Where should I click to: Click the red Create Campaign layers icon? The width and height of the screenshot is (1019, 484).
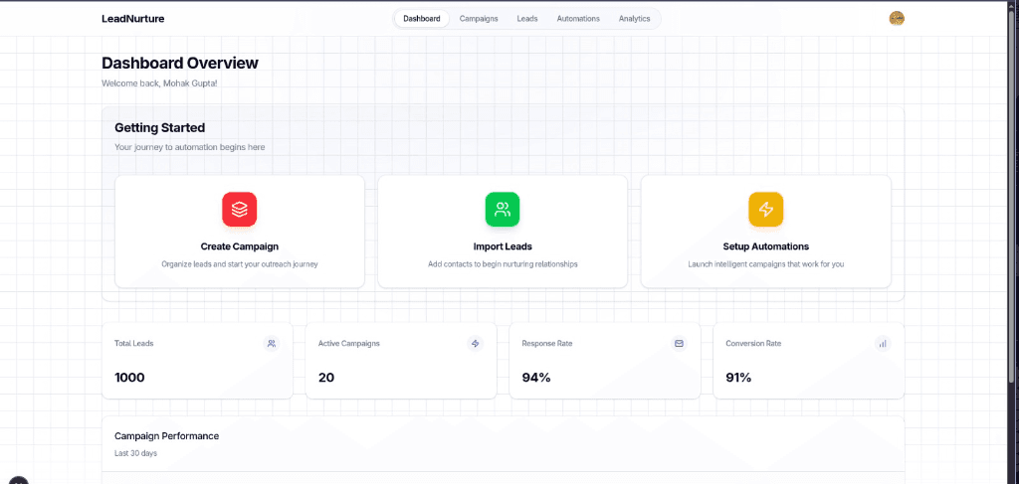coord(239,209)
